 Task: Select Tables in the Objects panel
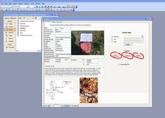tap(10, 24)
